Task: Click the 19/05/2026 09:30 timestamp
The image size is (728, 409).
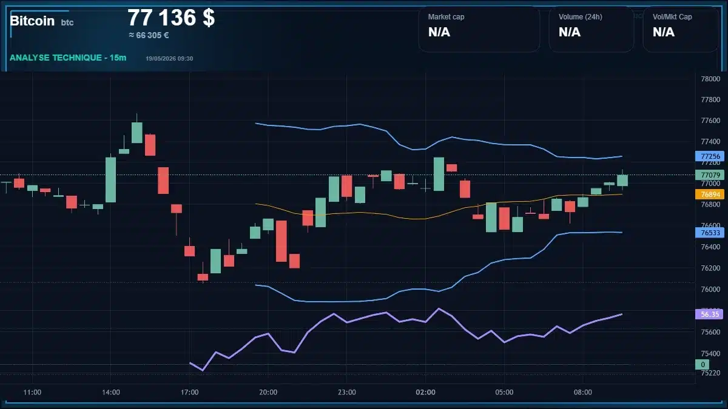Action: pos(169,58)
